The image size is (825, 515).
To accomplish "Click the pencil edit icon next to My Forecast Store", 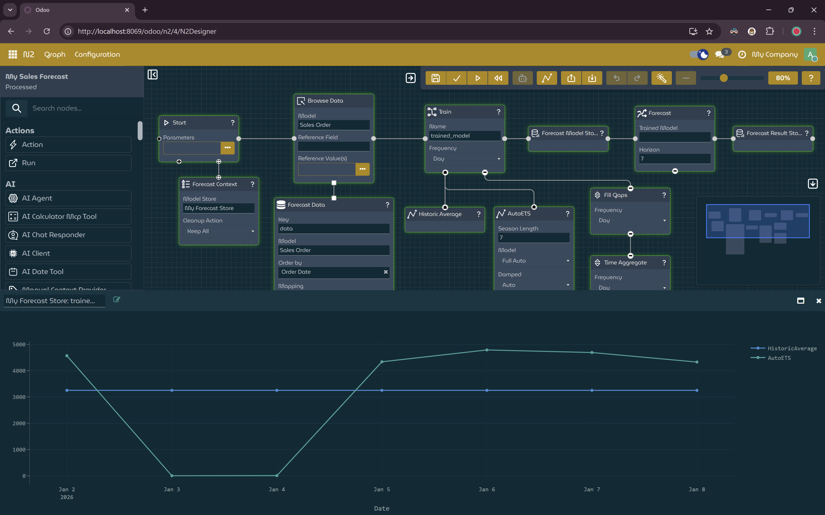I will [117, 300].
